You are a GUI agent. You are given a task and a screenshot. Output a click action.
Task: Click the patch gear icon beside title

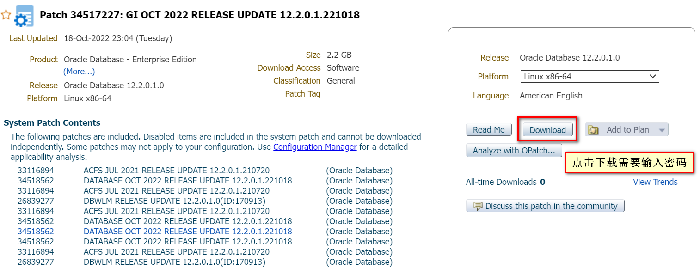[24, 16]
